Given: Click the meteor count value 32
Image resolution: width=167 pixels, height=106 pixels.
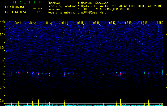Looking at the screenshot, I should [x=38, y=12].
